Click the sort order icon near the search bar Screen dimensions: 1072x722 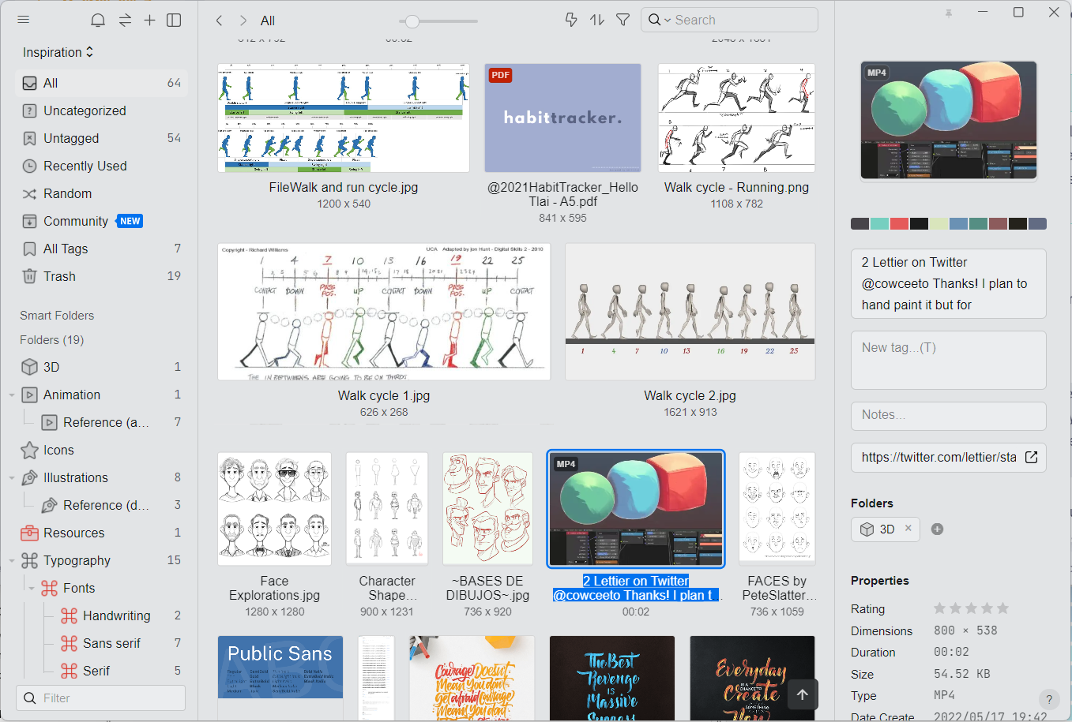[596, 19]
